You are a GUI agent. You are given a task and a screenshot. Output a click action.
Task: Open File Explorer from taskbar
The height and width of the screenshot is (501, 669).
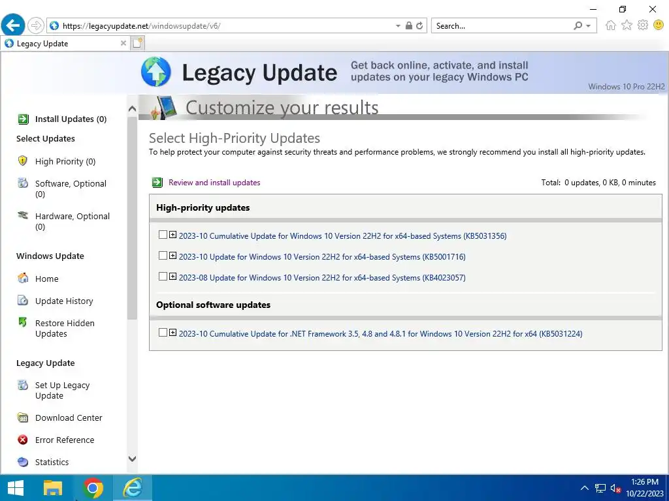pyautogui.click(x=53, y=488)
